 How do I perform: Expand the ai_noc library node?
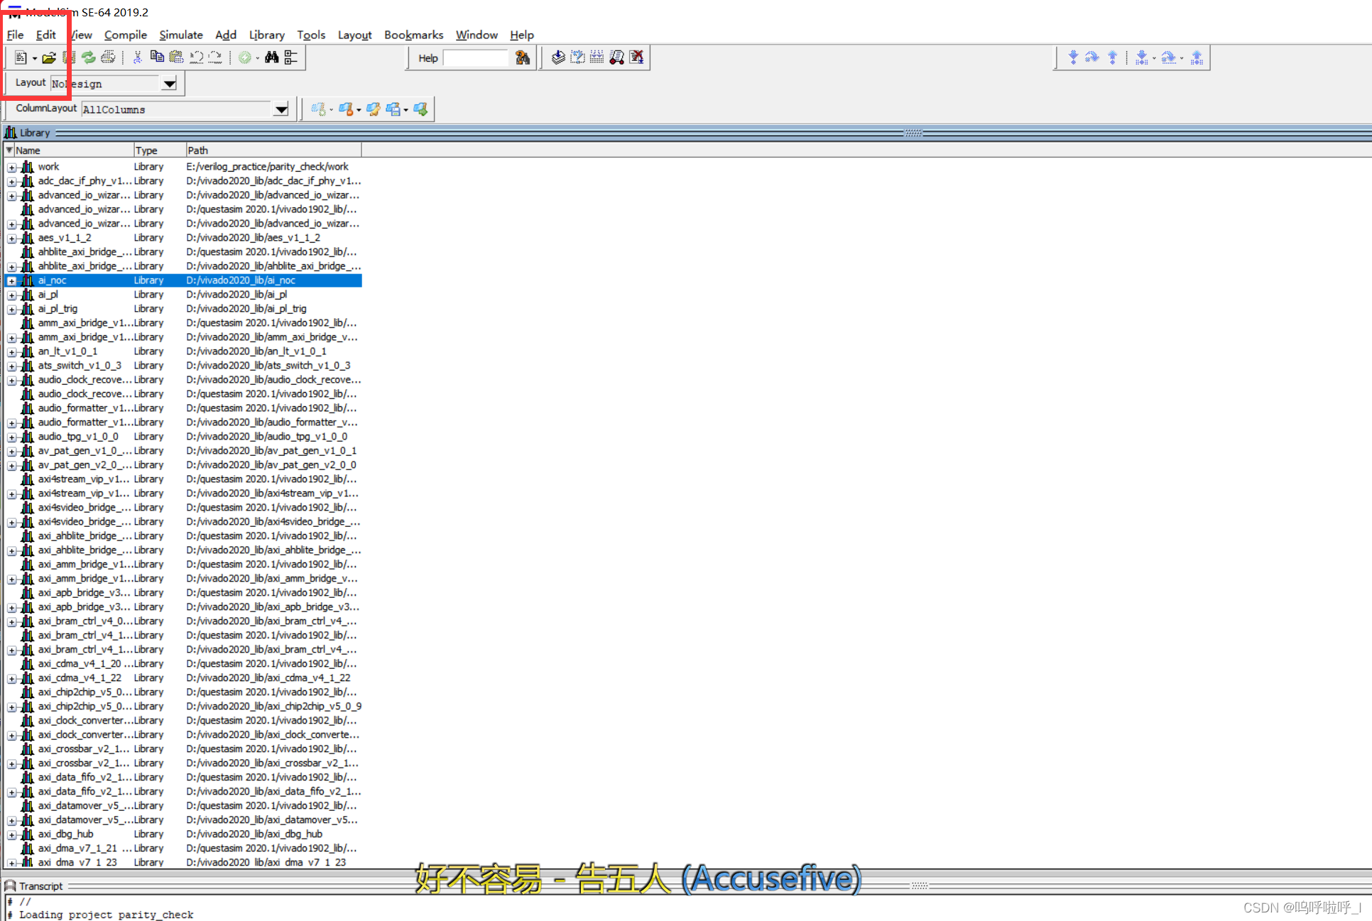[x=12, y=281]
